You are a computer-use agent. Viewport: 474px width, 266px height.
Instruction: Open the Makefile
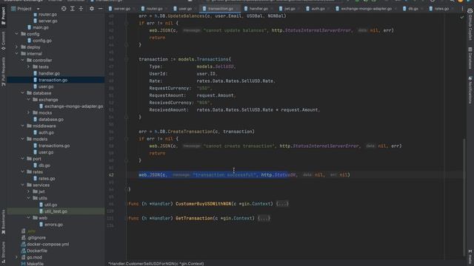coord(35,264)
